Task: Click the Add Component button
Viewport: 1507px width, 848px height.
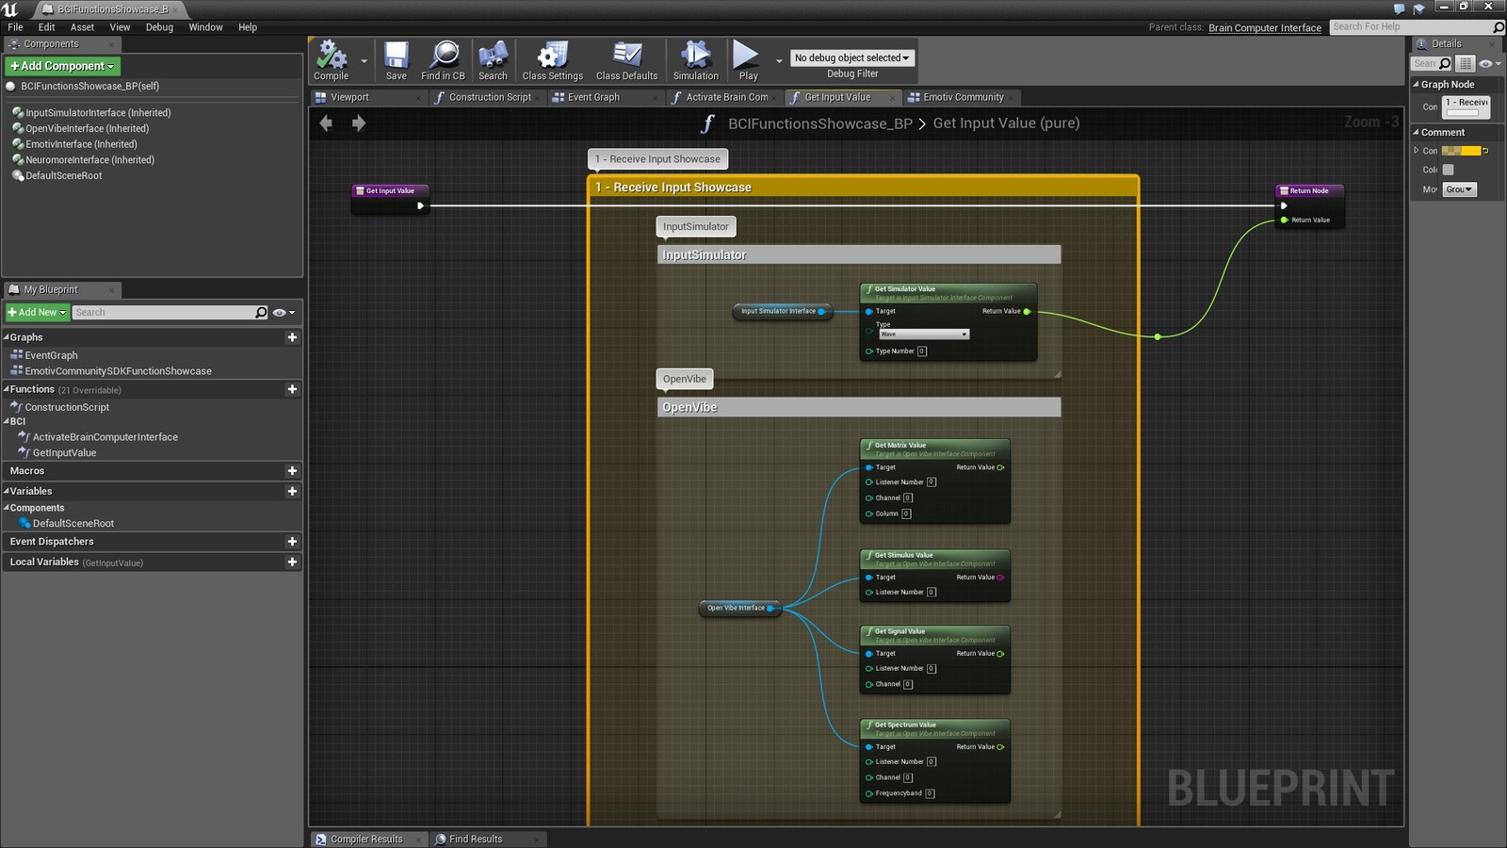Action: [x=62, y=66]
